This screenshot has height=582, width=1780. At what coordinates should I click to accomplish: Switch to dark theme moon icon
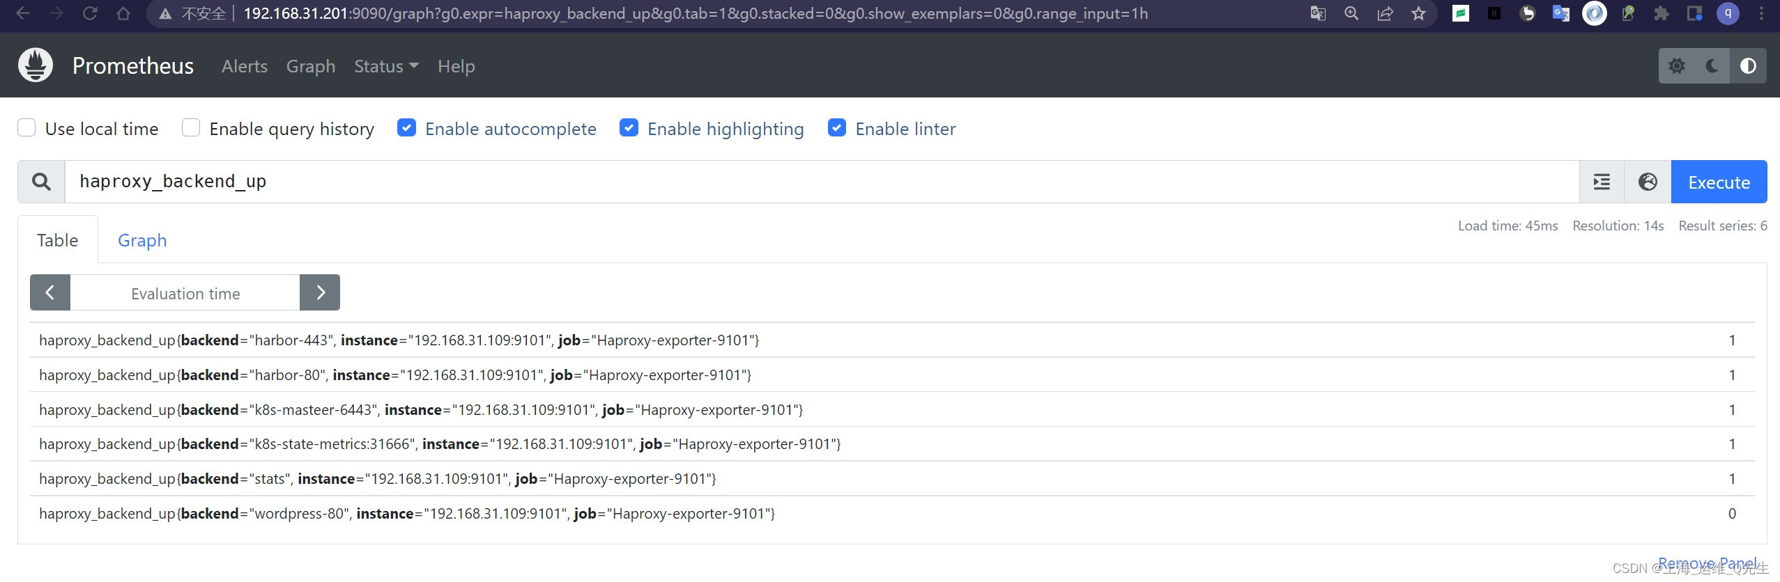[1712, 66]
